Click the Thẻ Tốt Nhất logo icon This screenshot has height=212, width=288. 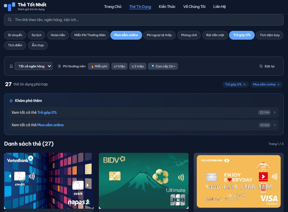[10, 7]
